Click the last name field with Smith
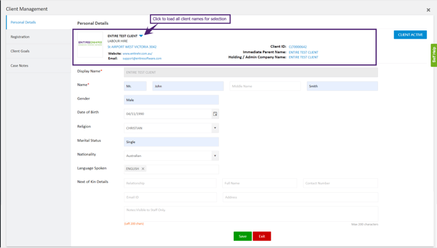Viewport: 437px width, 248px height. (x=342, y=86)
